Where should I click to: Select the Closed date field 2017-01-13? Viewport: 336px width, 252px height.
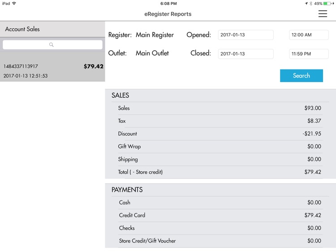[246, 54]
